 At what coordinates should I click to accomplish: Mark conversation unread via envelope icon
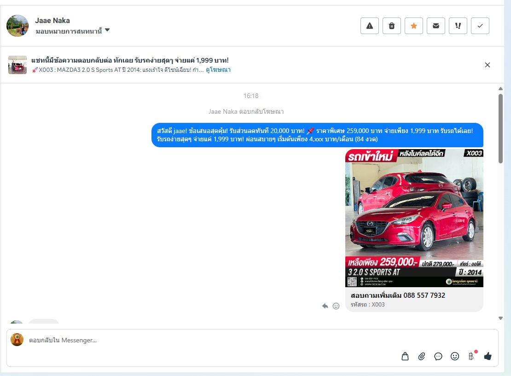[436, 26]
